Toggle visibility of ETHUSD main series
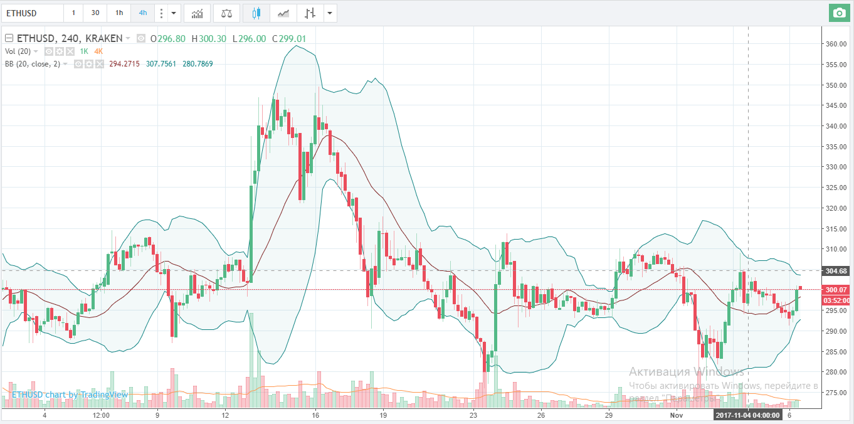This screenshot has width=854, height=424. (x=141, y=39)
